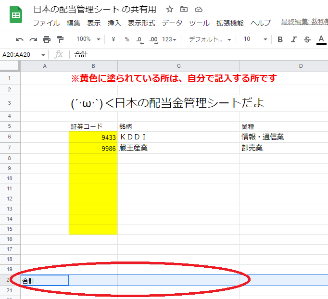Select yellow cell containing 9433
Viewport: 328px width, 299px height.
pos(93,137)
